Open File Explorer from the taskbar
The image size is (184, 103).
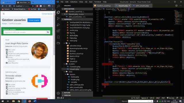click(14, 101)
